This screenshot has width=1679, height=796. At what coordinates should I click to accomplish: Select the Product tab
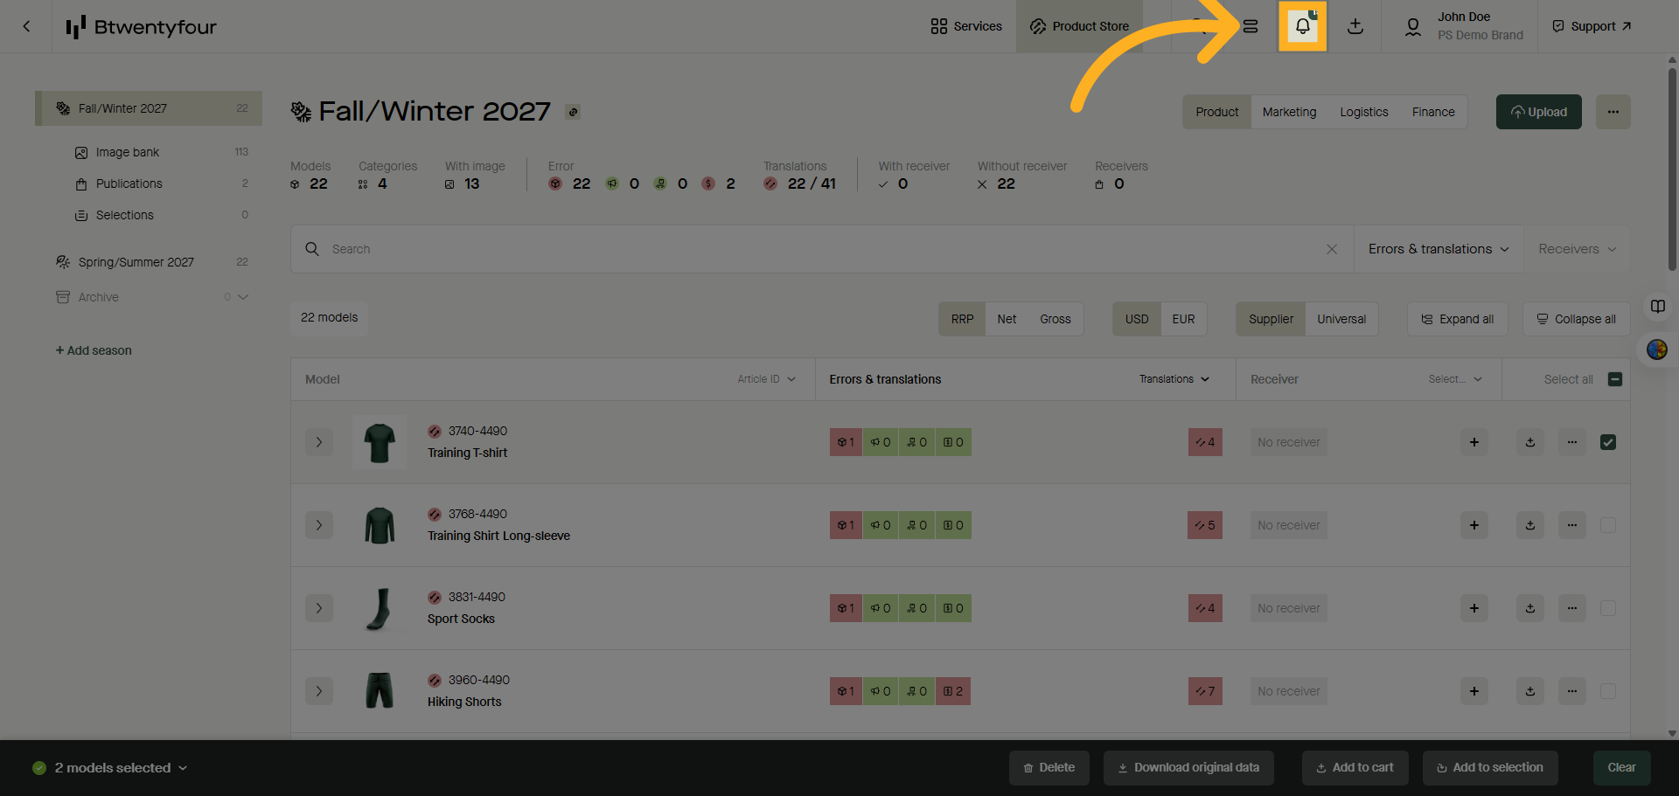(1217, 112)
